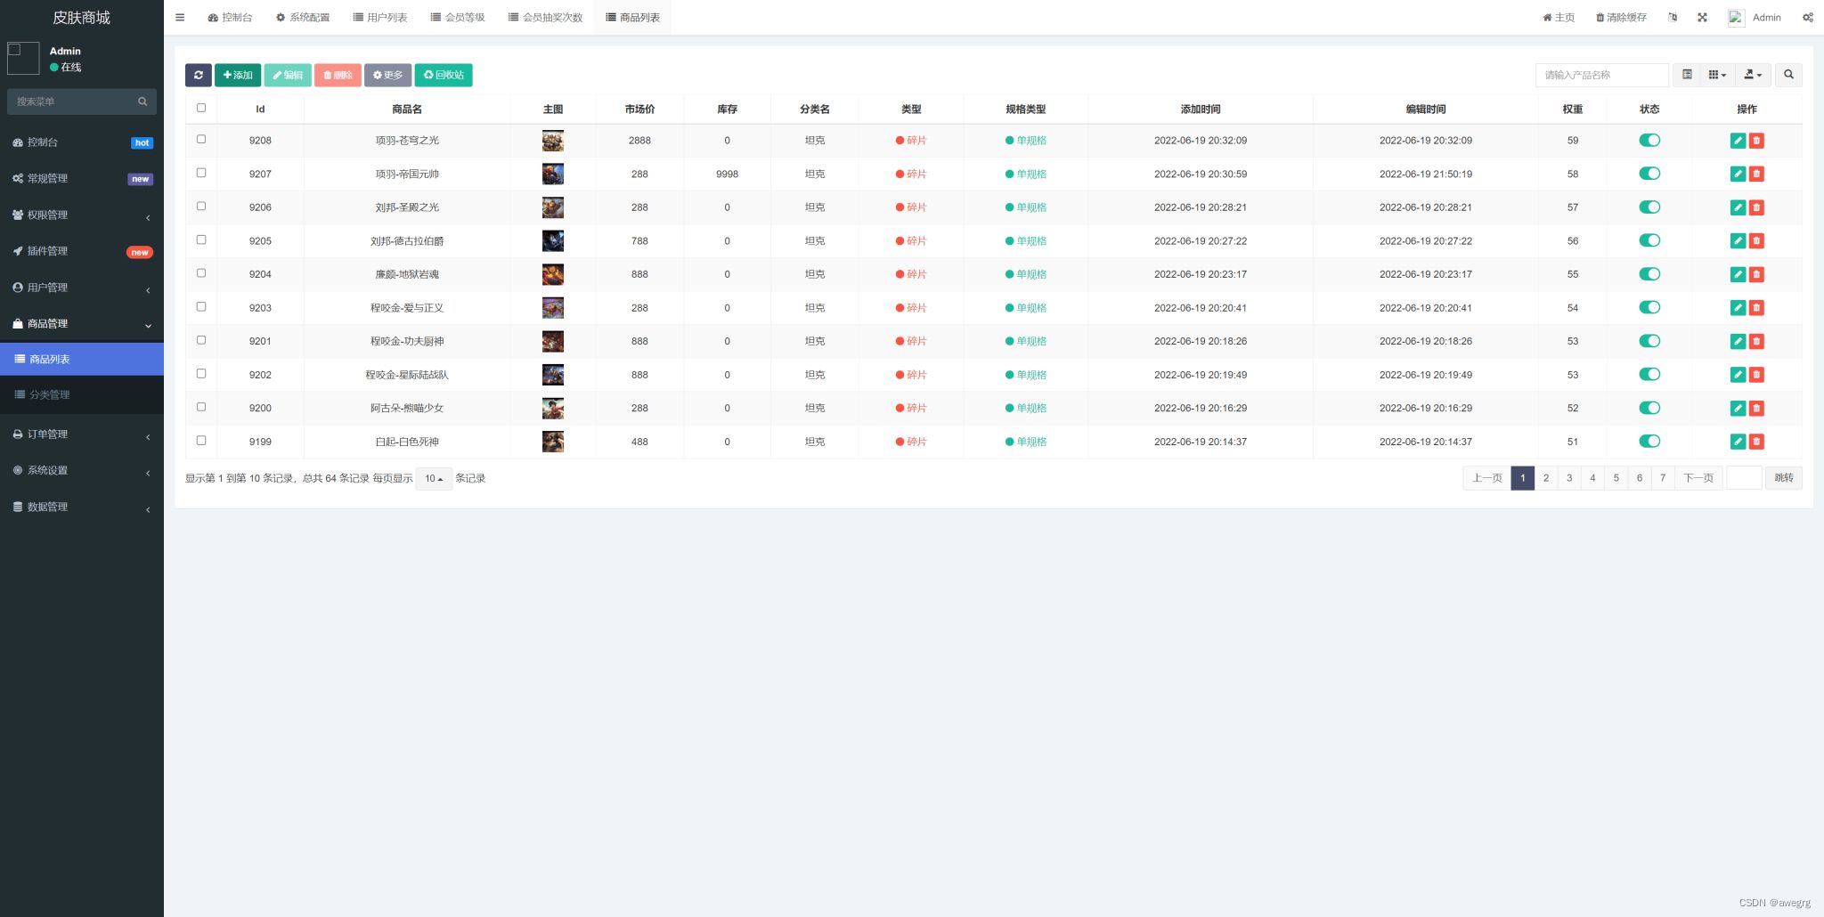The image size is (1824, 917).
Task: Click the product name search field
Action: [x=1601, y=76]
